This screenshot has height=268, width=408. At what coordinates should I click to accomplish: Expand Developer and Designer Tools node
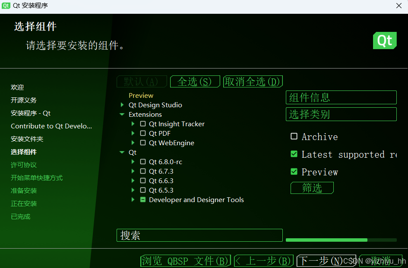click(133, 199)
